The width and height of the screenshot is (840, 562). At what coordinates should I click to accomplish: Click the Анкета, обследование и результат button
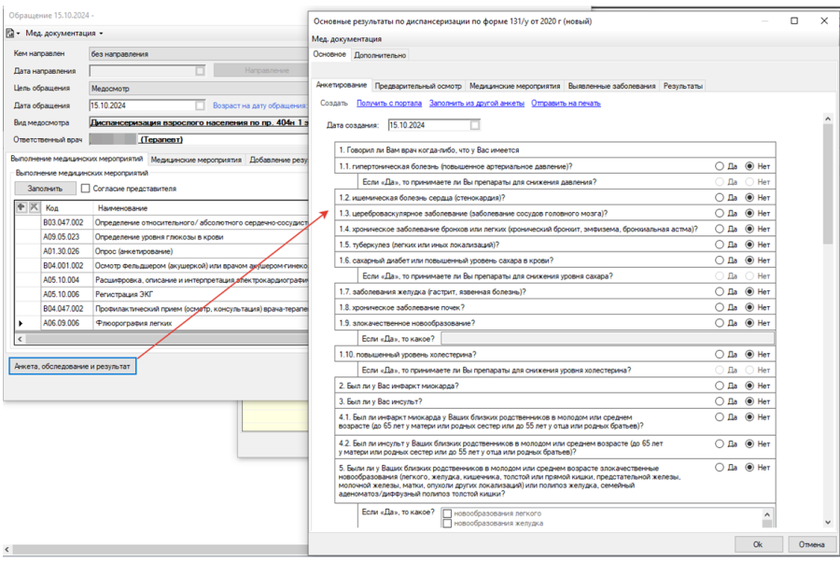[x=72, y=367]
